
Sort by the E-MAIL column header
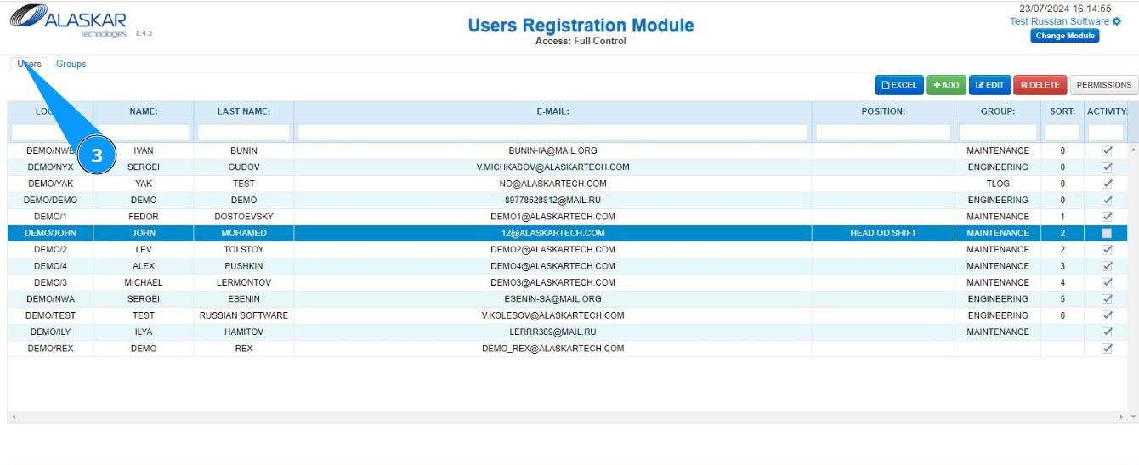pos(552,111)
